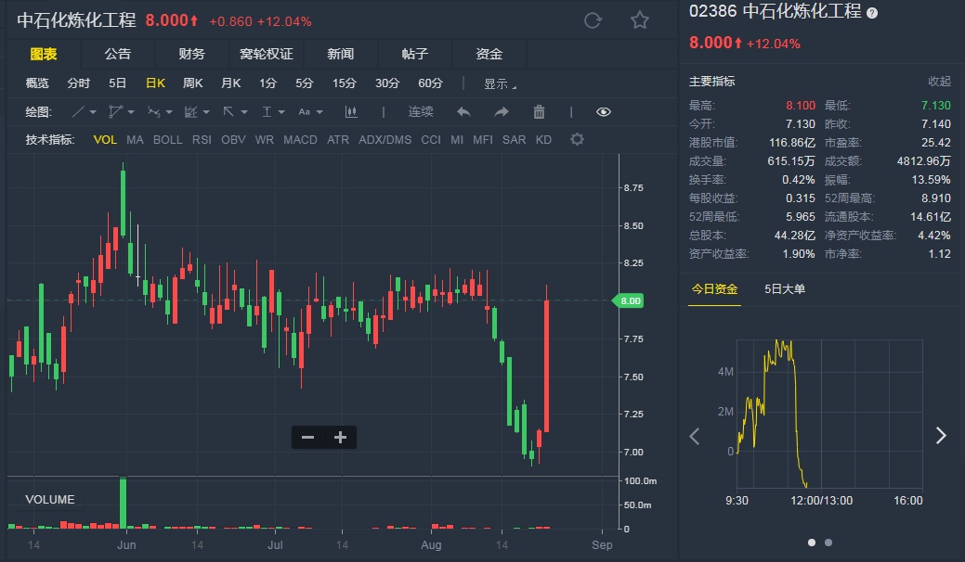Select the Fibonacci grid drawing tool

[x=190, y=112]
